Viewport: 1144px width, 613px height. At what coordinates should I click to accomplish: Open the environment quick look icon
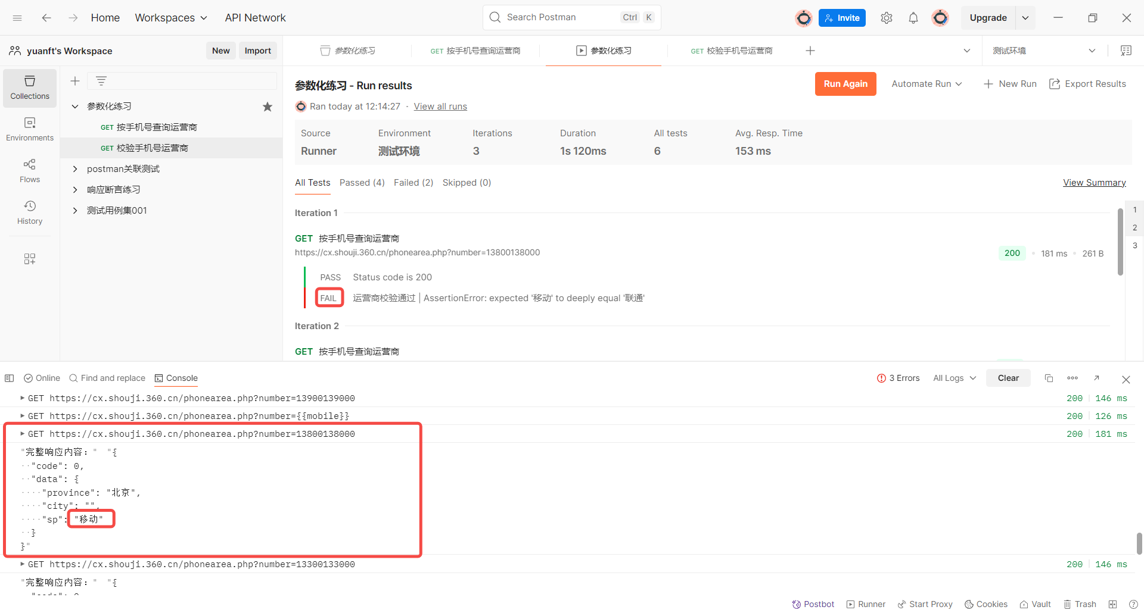[1126, 51]
